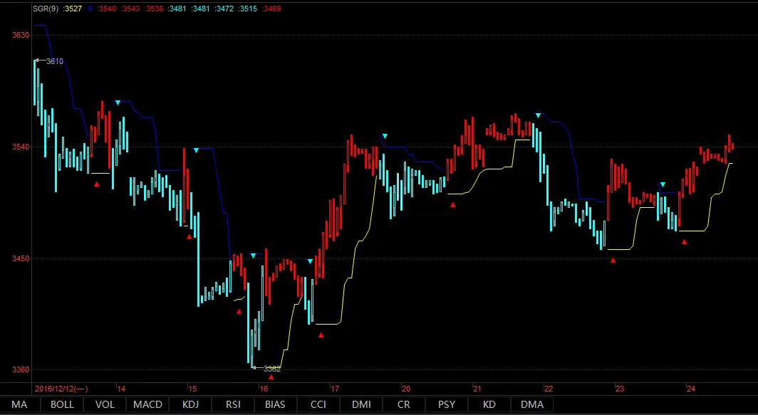Click the date label 21 on time axis
The image size is (758, 415).
[x=477, y=389]
